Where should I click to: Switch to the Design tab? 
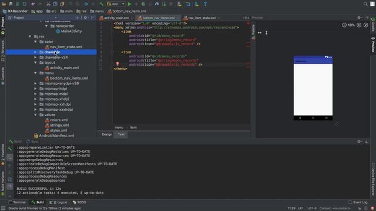pos(107,134)
